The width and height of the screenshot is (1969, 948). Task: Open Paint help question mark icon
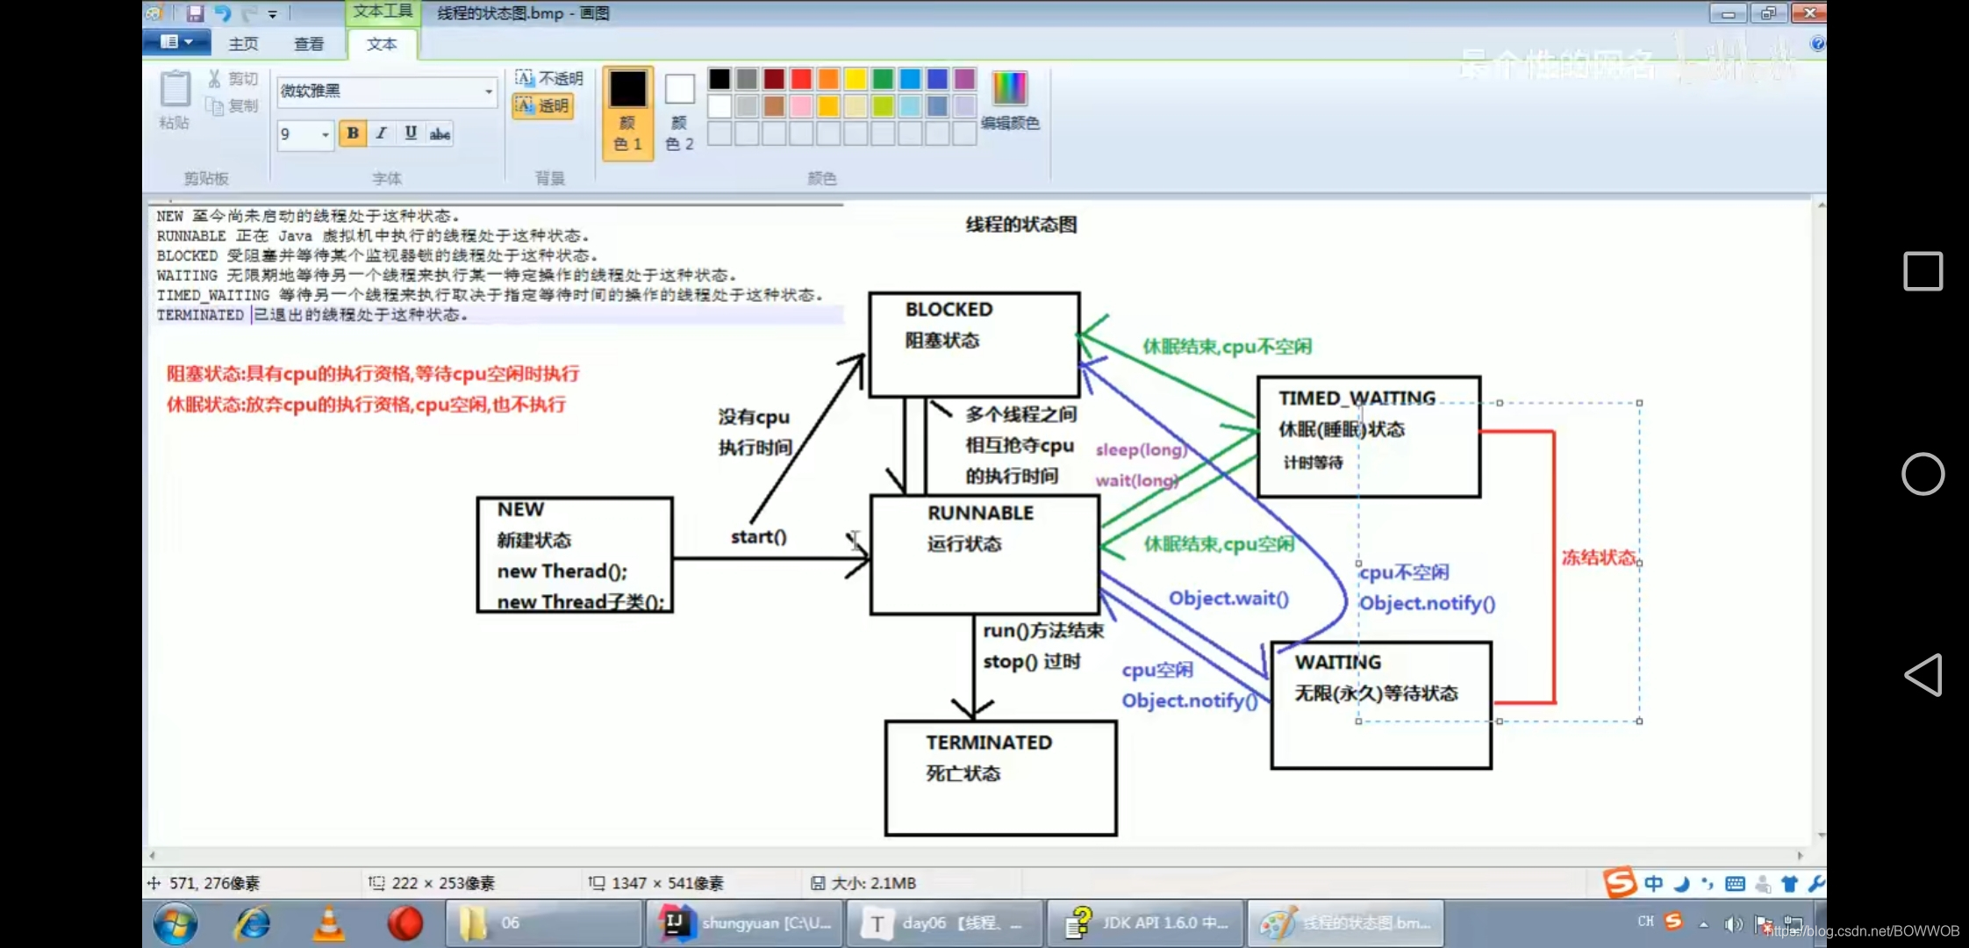(1817, 43)
